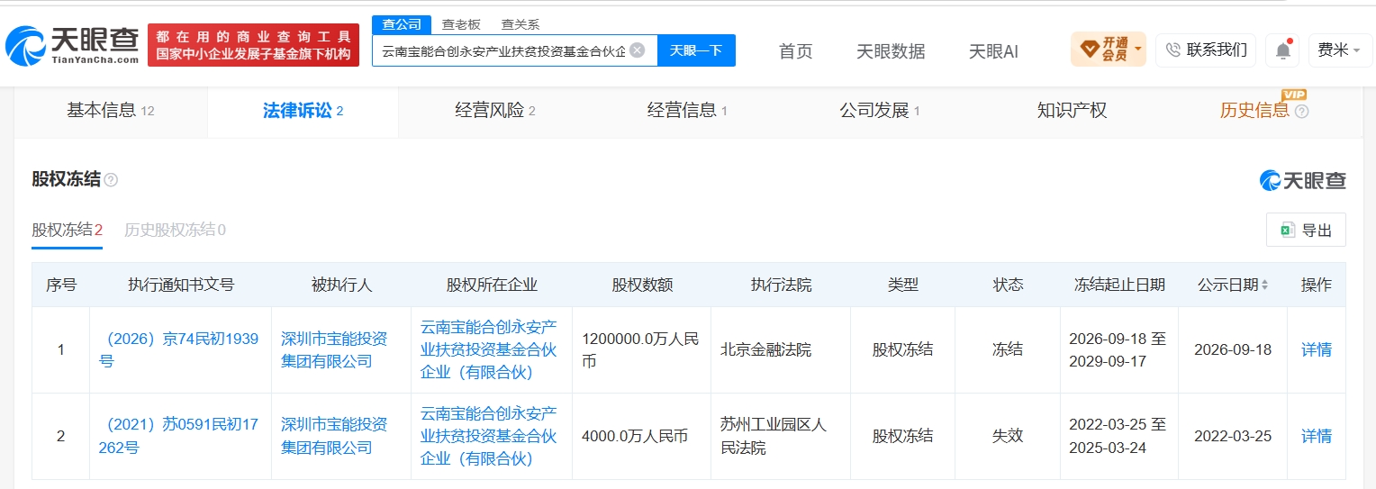Click the TianYanCha logo
The width and height of the screenshot is (1376, 489).
[x=72, y=45]
